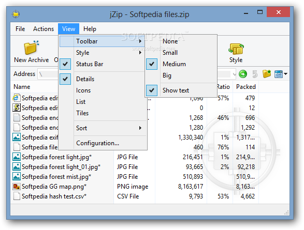Select the file Softpedia forest mist.jpg
Viewport: 304px width, 230px height.
(56, 177)
